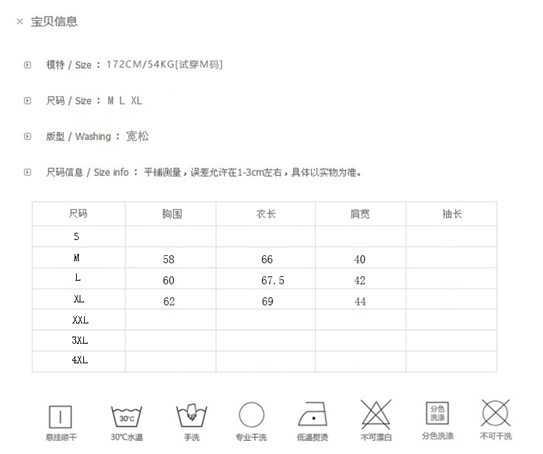This screenshot has height=454, width=543.
Task: Click the fit value 宽松
Action: coord(138,136)
